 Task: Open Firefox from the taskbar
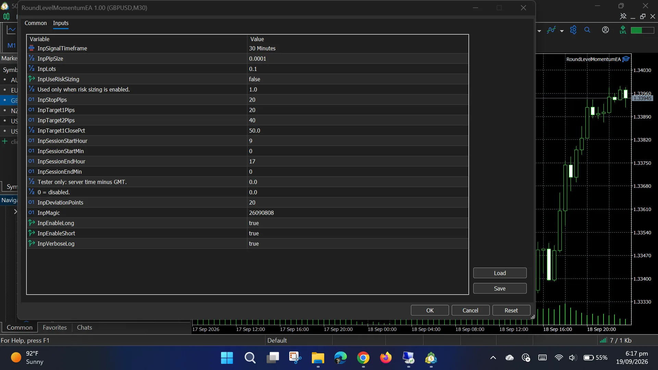(x=386, y=358)
